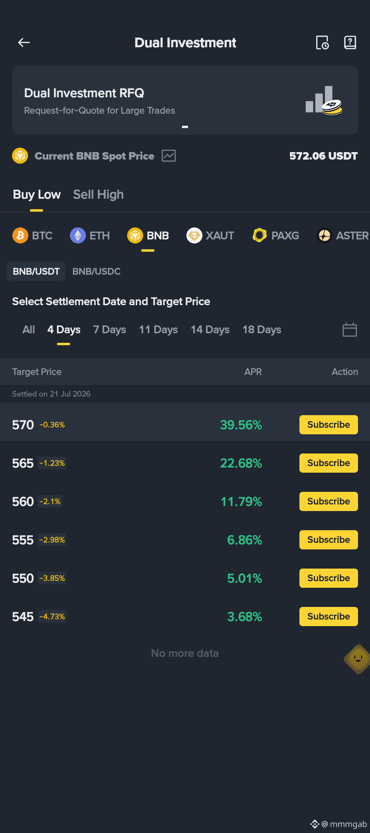Filter by 14 Days settlement
370x833 pixels.
click(x=210, y=330)
